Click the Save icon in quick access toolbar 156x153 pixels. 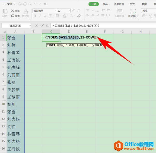[x=20, y=4]
